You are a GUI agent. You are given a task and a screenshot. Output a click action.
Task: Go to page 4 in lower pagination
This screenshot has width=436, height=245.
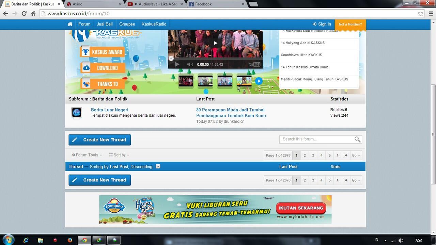tap(321, 180)
